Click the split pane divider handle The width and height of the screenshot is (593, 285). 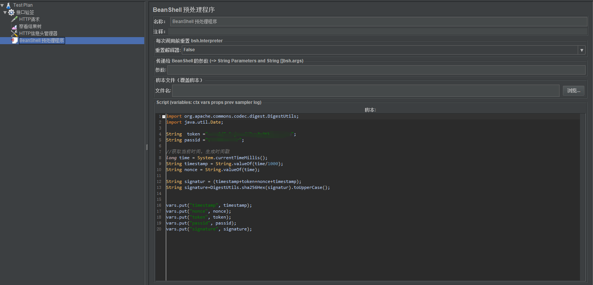point(147,147)
